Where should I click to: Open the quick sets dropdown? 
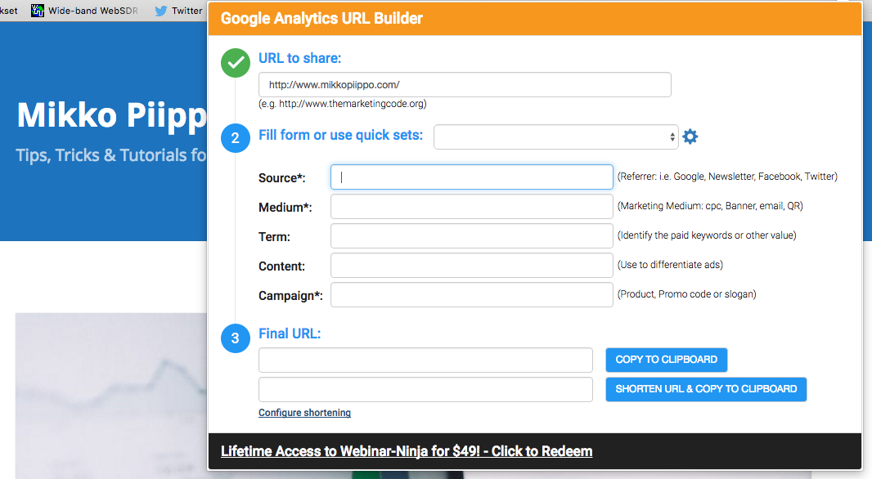pyautogui.click(x=556, y=137)
